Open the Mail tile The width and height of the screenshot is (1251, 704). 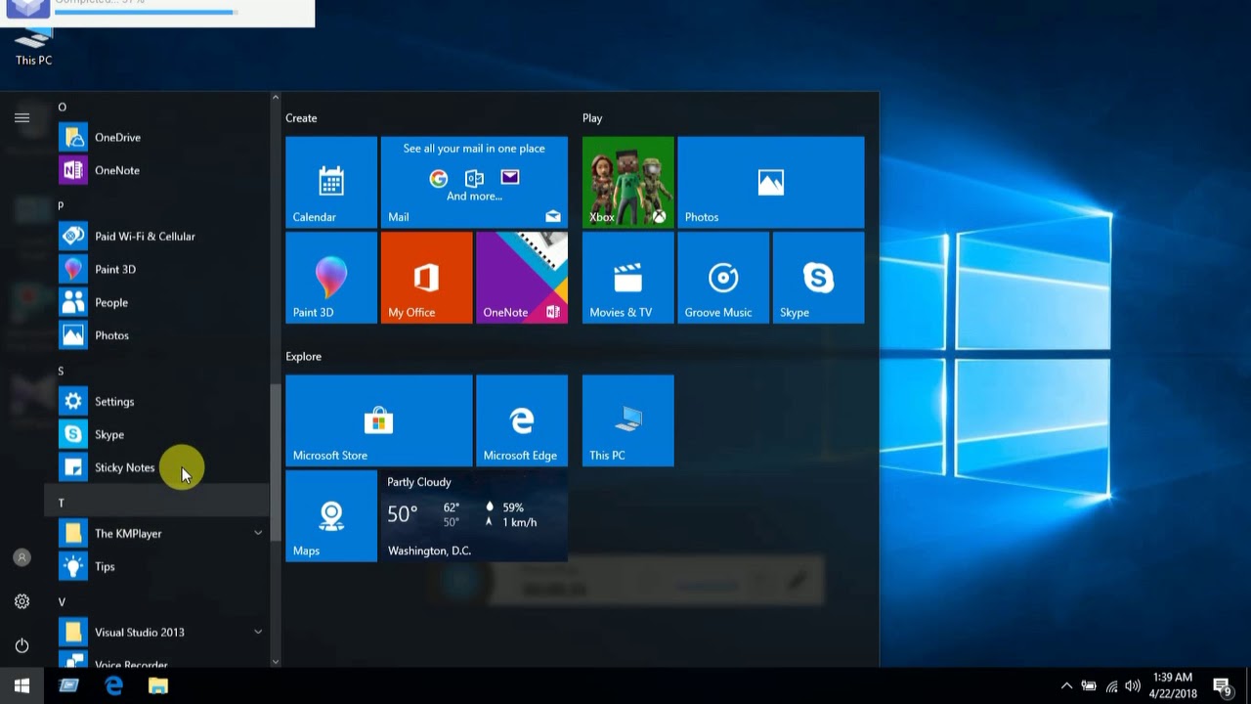[x=474, y=182]
